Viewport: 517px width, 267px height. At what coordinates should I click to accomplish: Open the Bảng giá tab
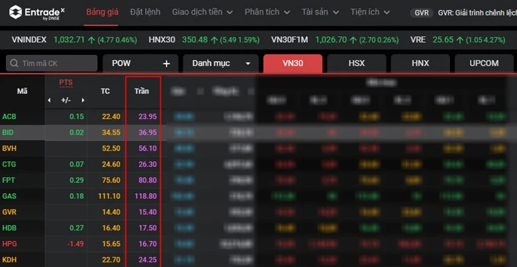tap(102, 12)
